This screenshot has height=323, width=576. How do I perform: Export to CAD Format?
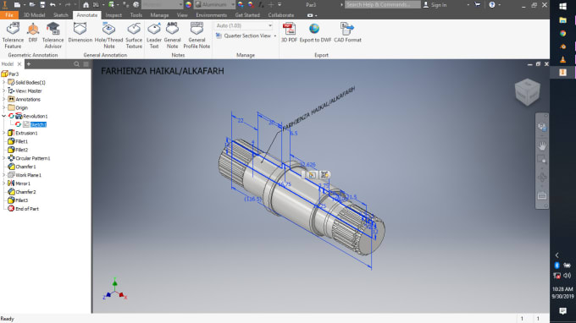[x=347, y=32]
